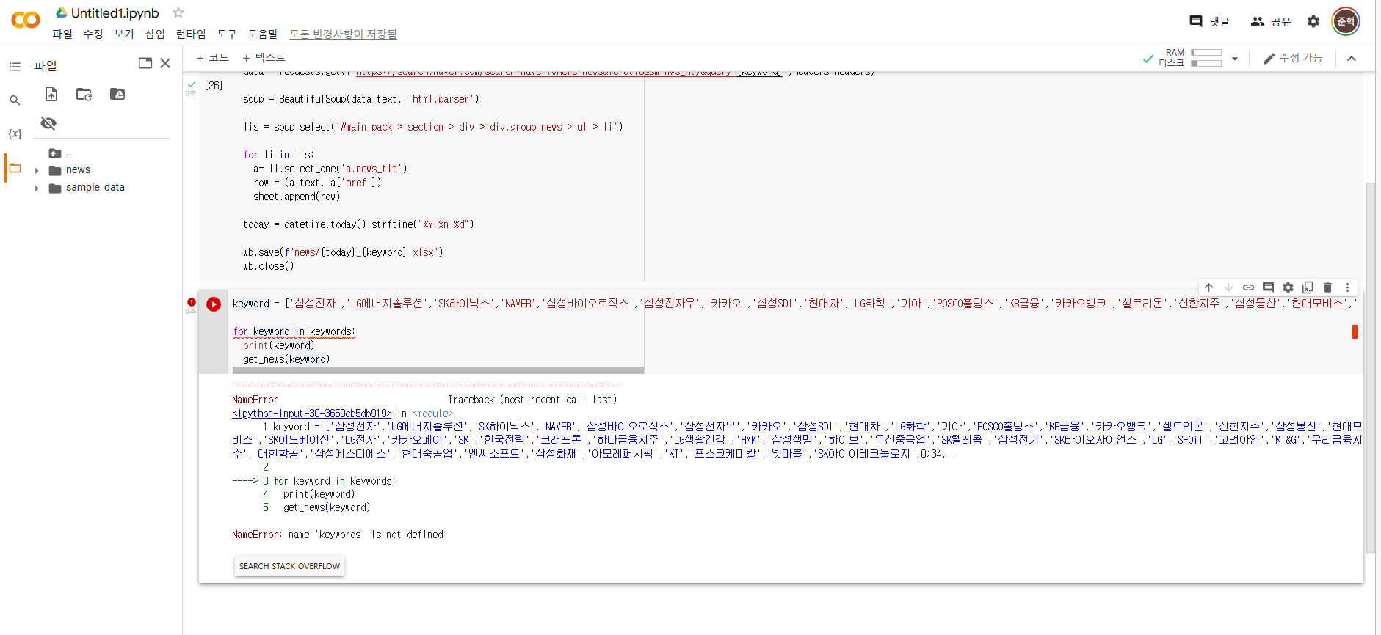Click the cell's horizontal scrollbar

pos(438,370)
